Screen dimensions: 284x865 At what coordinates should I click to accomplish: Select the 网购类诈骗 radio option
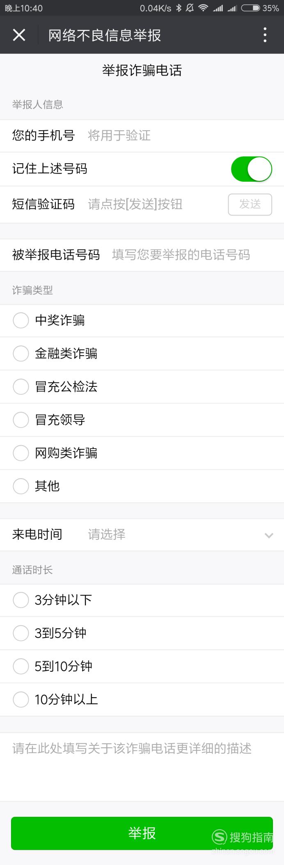pos(21,453)
